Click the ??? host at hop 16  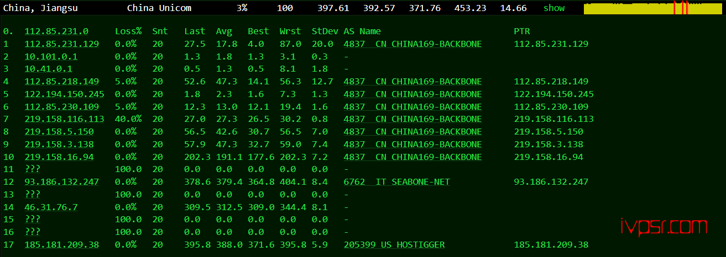click(33, 232)
